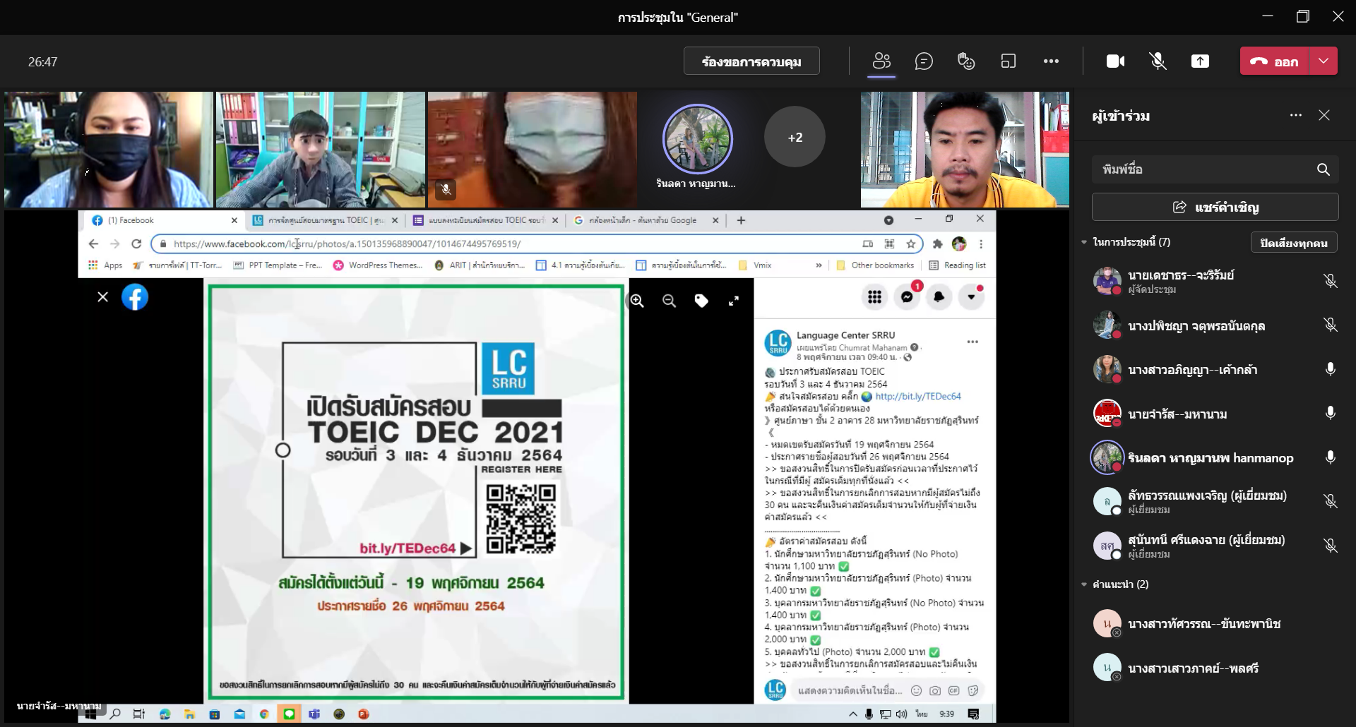
Task: Show the +2 additional participants
Action: 795,137
